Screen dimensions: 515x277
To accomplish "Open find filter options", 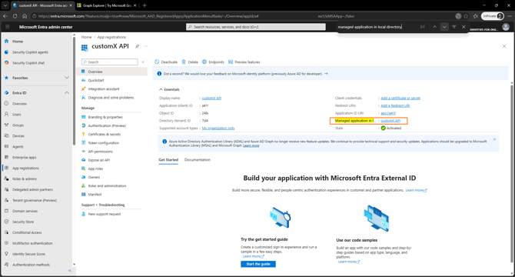I will (x=454, y=27).
